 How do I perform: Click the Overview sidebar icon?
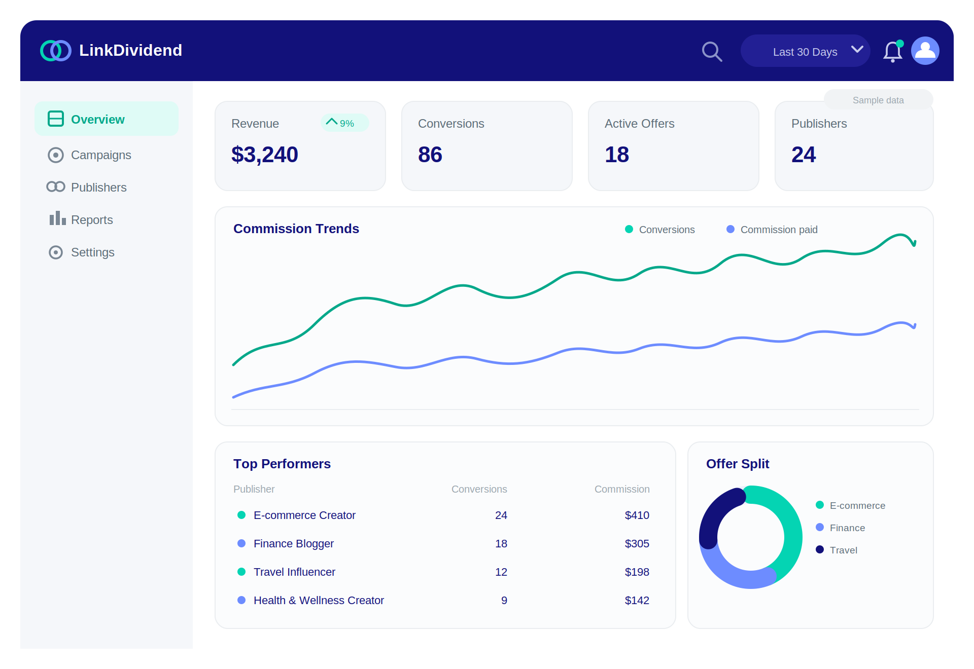56,119
